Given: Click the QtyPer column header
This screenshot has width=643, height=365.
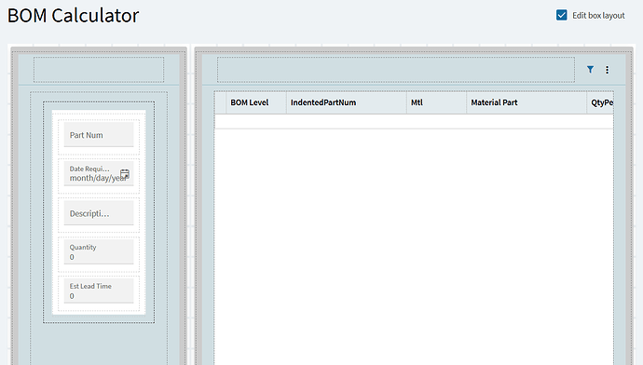Looking at the screenshot, I should tap(600, 102).
